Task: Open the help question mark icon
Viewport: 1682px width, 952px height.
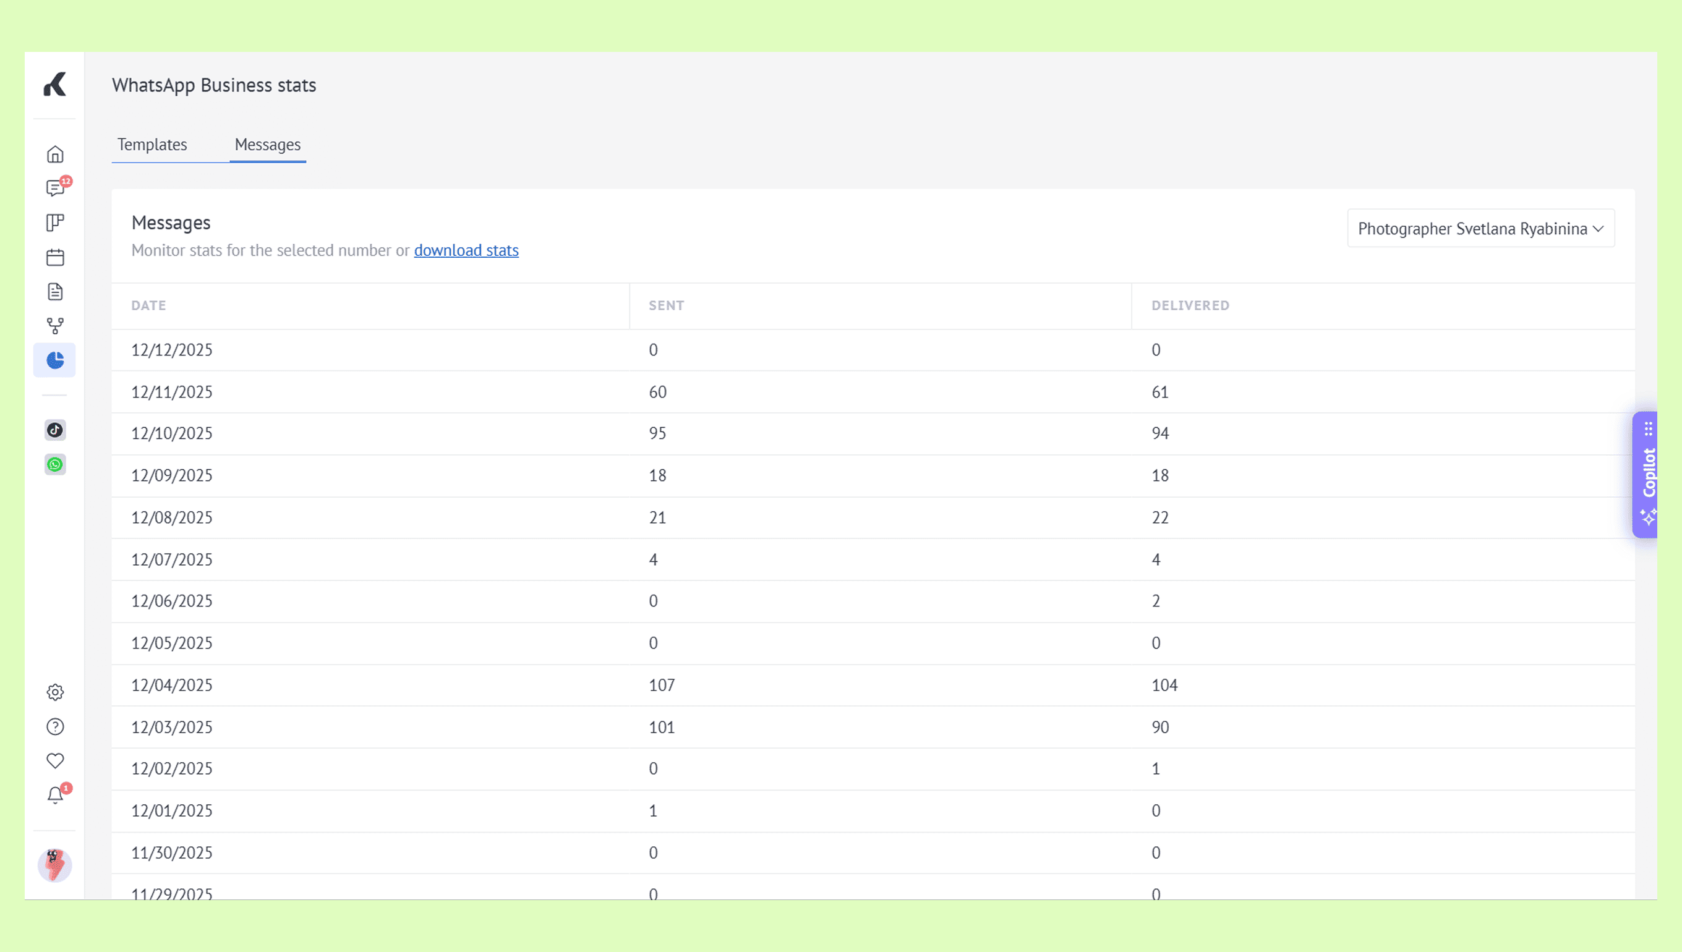Action: (55, 727)
